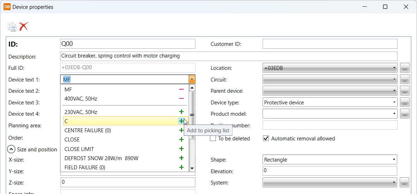This screenshot has height=194, width=417.
Task: Select CLOSE from the dropdown list
Action: (x=72, y=140)
